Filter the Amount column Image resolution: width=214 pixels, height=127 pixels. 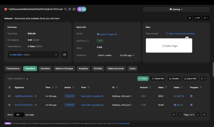[150, 87]
